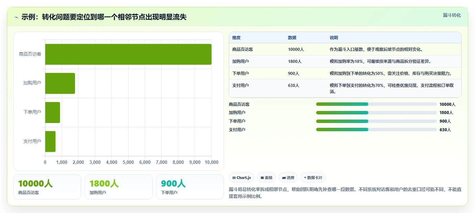
Task: Click the 商品页访客 bar in the chart
Action: (x=128, y=54)
